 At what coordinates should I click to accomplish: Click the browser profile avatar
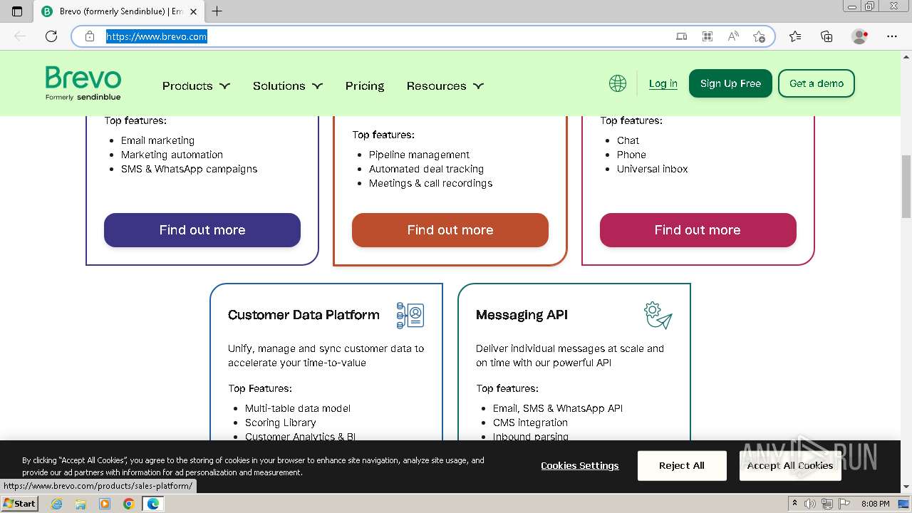tap(860, 36)
